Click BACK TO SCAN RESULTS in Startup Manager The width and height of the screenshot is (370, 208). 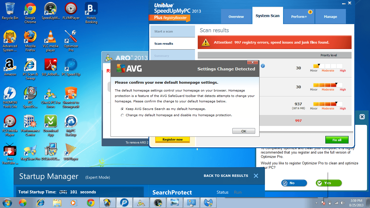pyautogui.click(x=226, y=176)
